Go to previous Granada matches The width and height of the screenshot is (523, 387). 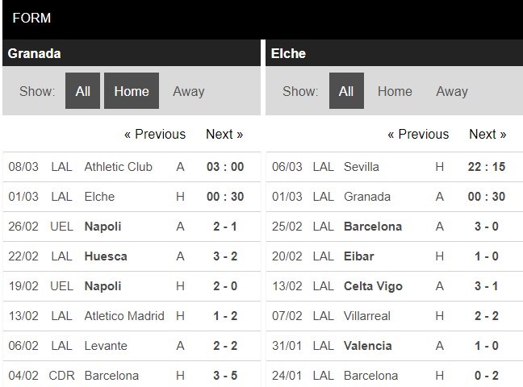pos(154,134)
